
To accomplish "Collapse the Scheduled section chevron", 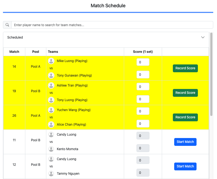I will tap(203, 37).
